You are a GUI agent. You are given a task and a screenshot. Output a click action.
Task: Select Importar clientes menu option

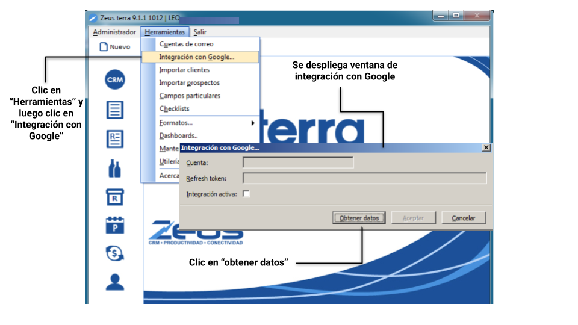(x=200, y=70)
